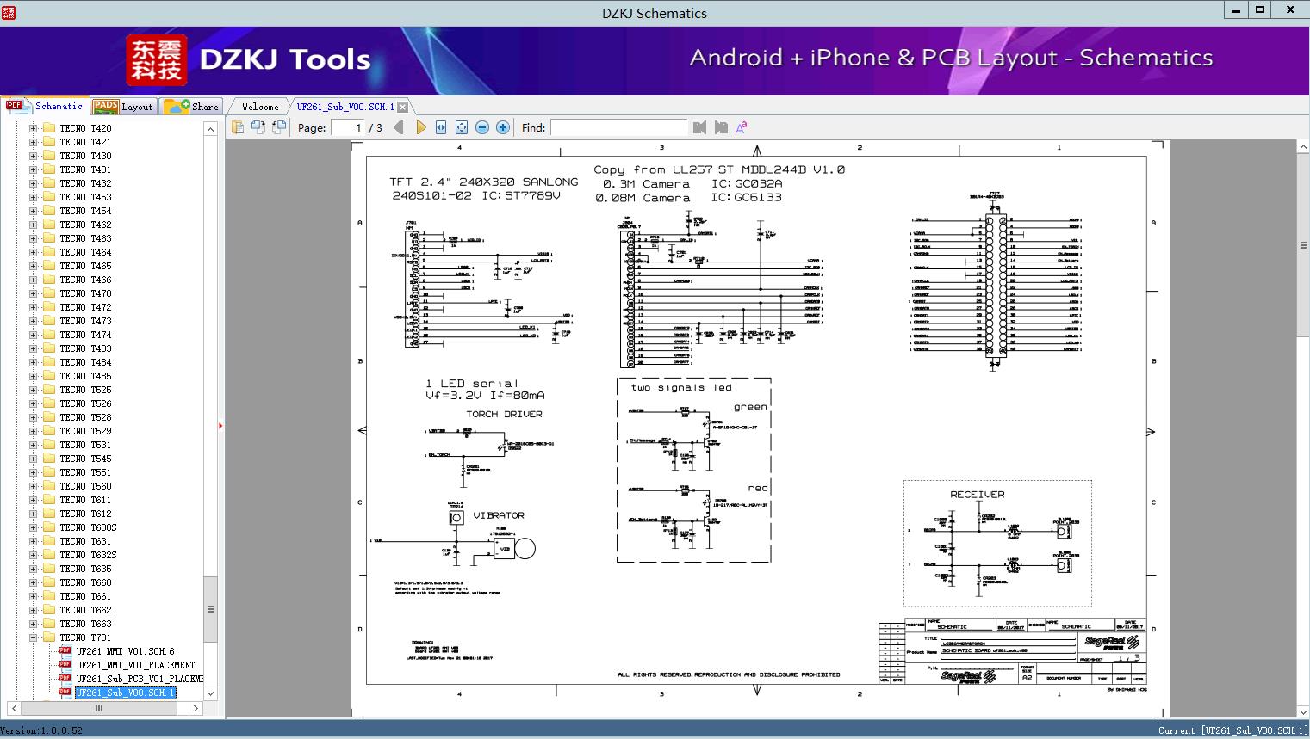
Task: Click document viewer scroll down arrow
Action: [x=1303, y=712]
